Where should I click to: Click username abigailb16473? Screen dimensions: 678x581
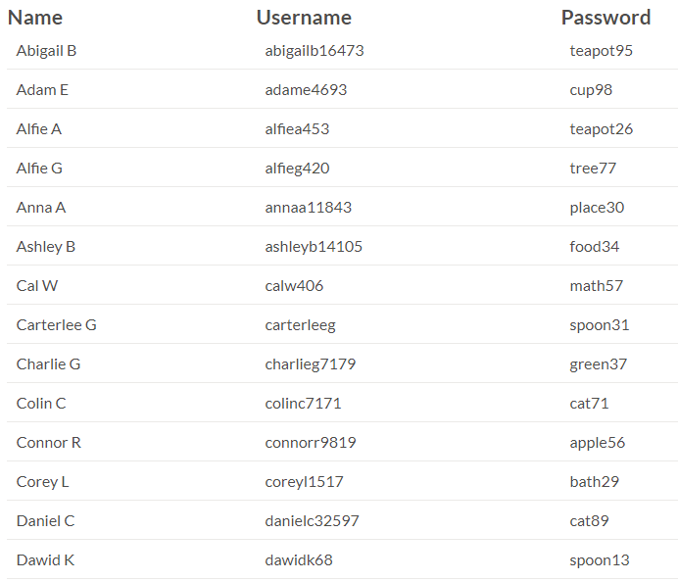315,50
